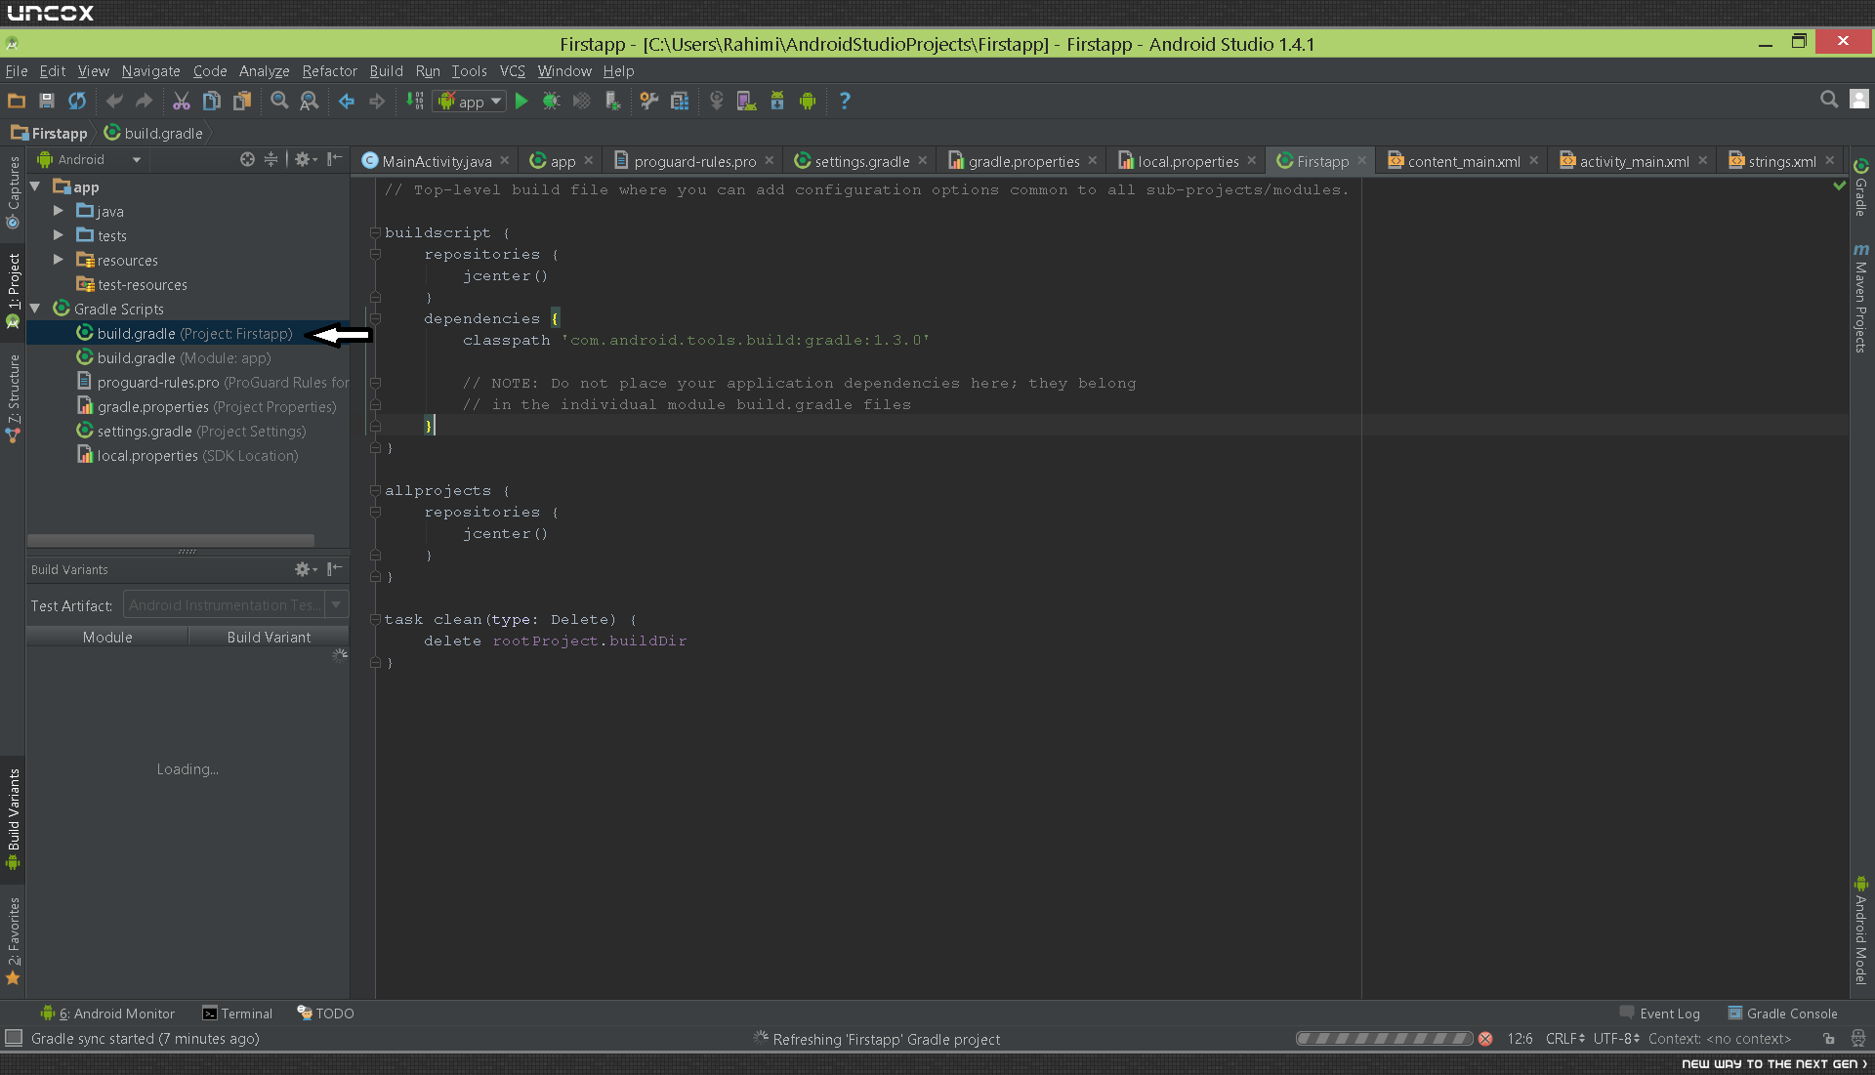Cancel Gradle refresh with the red stop icon
The image size is (1875, 1075).
pyautogui.click(x=1485, y=1039)
